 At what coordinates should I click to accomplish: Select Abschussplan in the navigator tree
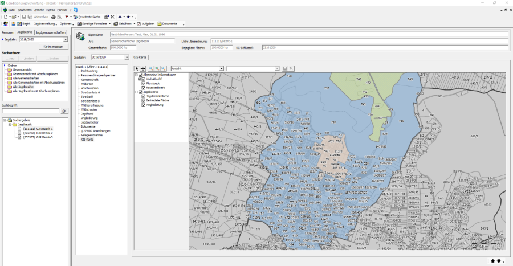click(88, 88)
